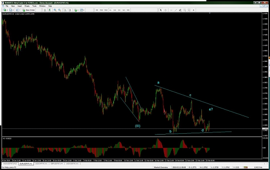Switch to the USDCHFFXF,H1 chart tab
This screenshot has width=270, height=170.
[x=41, y=164]
